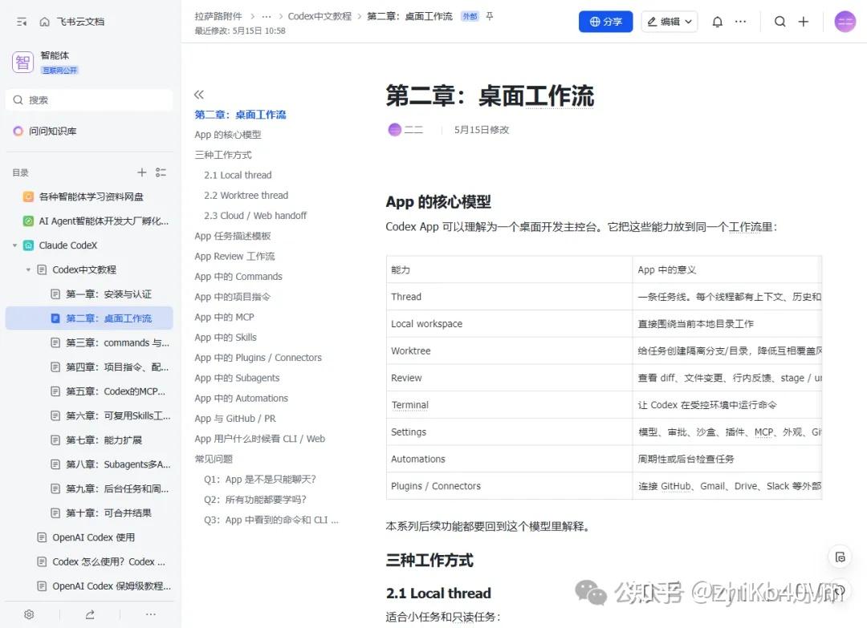Click the blue 分享 button

point(605,22)
